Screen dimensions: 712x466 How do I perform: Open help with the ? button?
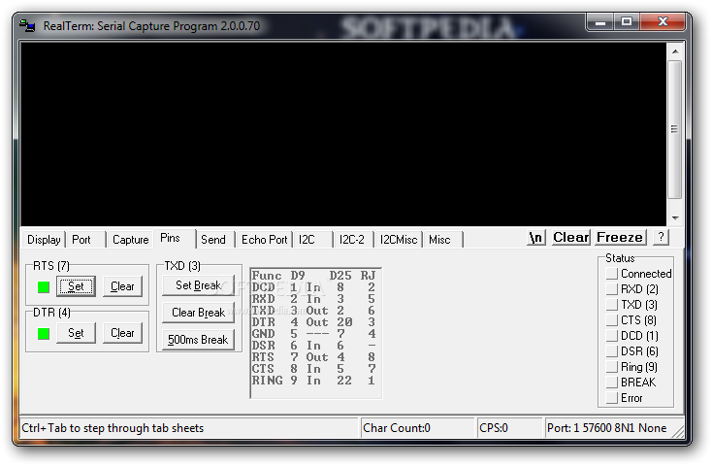tap(661, 237)
